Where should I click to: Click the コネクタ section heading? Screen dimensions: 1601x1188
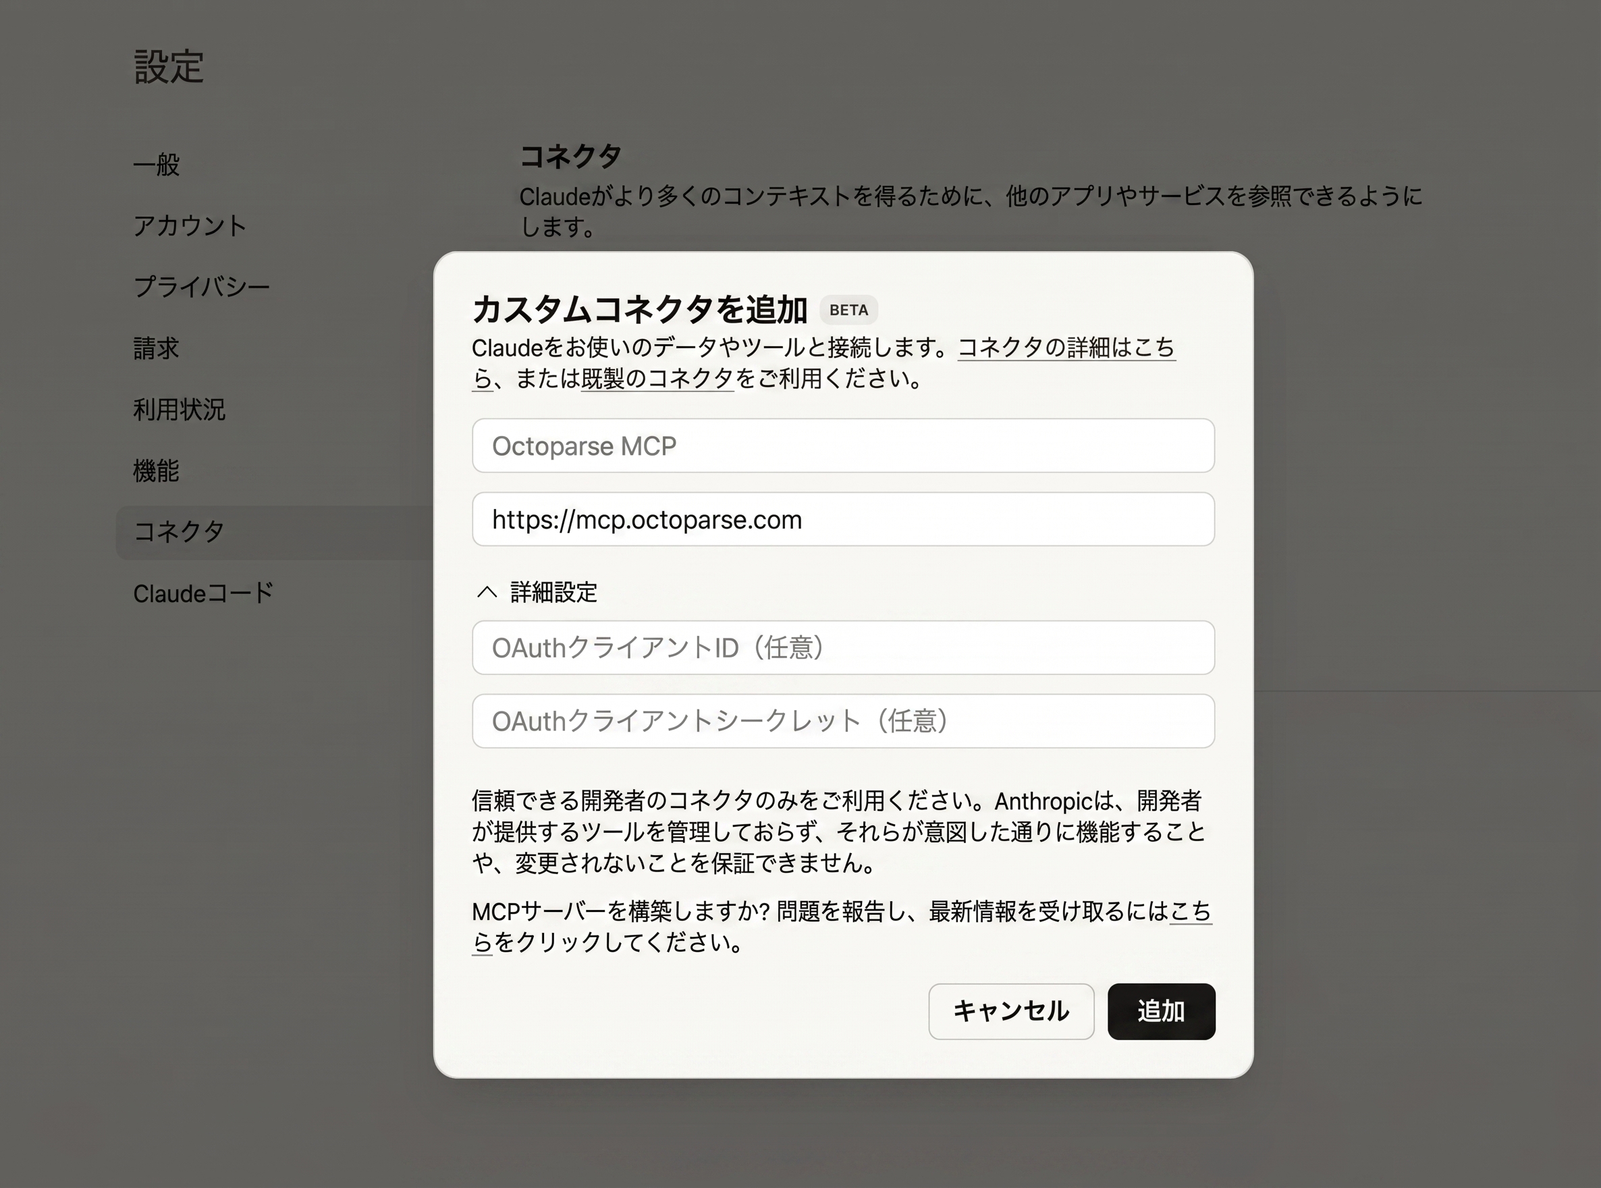(x=571, y=156)
